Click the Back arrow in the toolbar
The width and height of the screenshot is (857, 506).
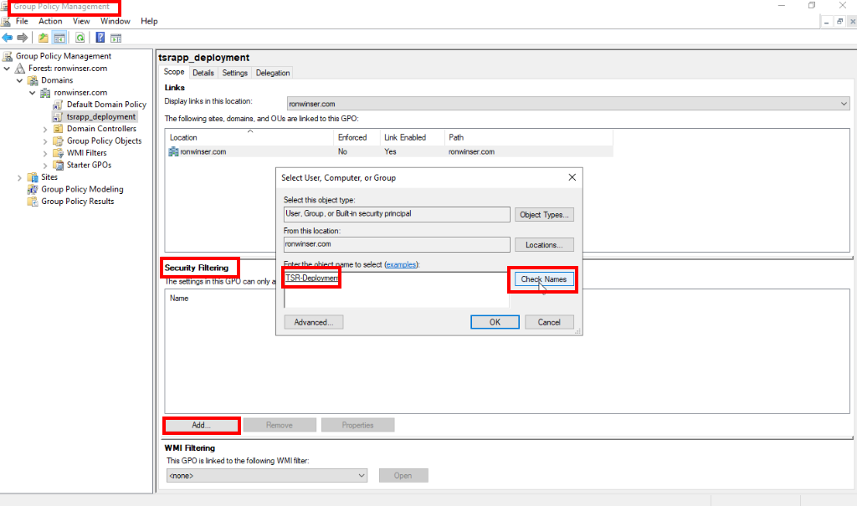[x=8, y=38]
